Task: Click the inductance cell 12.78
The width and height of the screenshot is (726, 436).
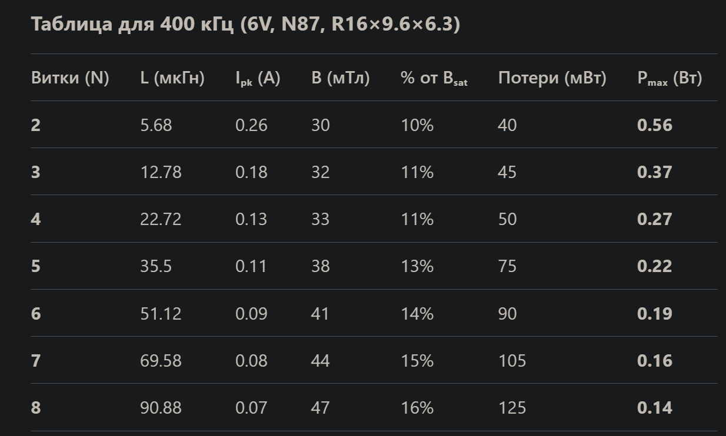Action: coord(161,172)
